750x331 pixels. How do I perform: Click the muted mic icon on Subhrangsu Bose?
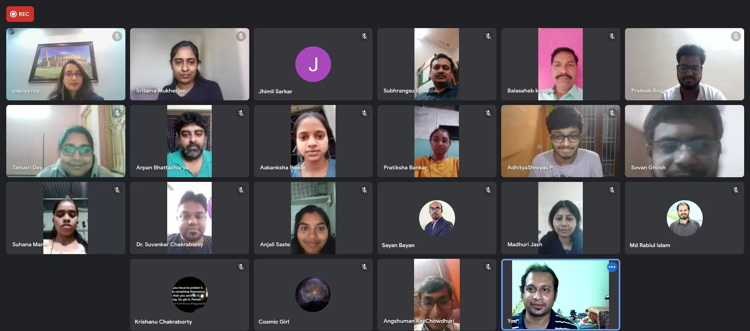point(488,36)
